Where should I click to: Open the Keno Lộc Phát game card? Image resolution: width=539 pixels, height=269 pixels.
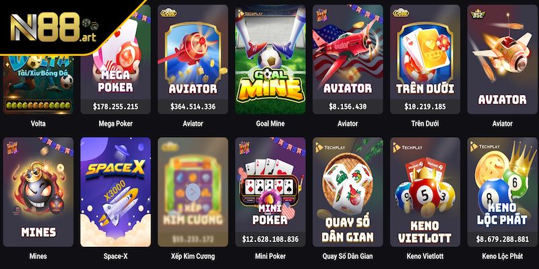click(502, 192)
